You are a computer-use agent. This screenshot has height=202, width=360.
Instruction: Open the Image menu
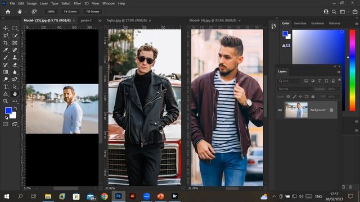(32, 3)
